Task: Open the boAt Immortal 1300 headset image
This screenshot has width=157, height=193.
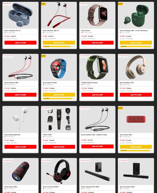Action: point(59,171)
